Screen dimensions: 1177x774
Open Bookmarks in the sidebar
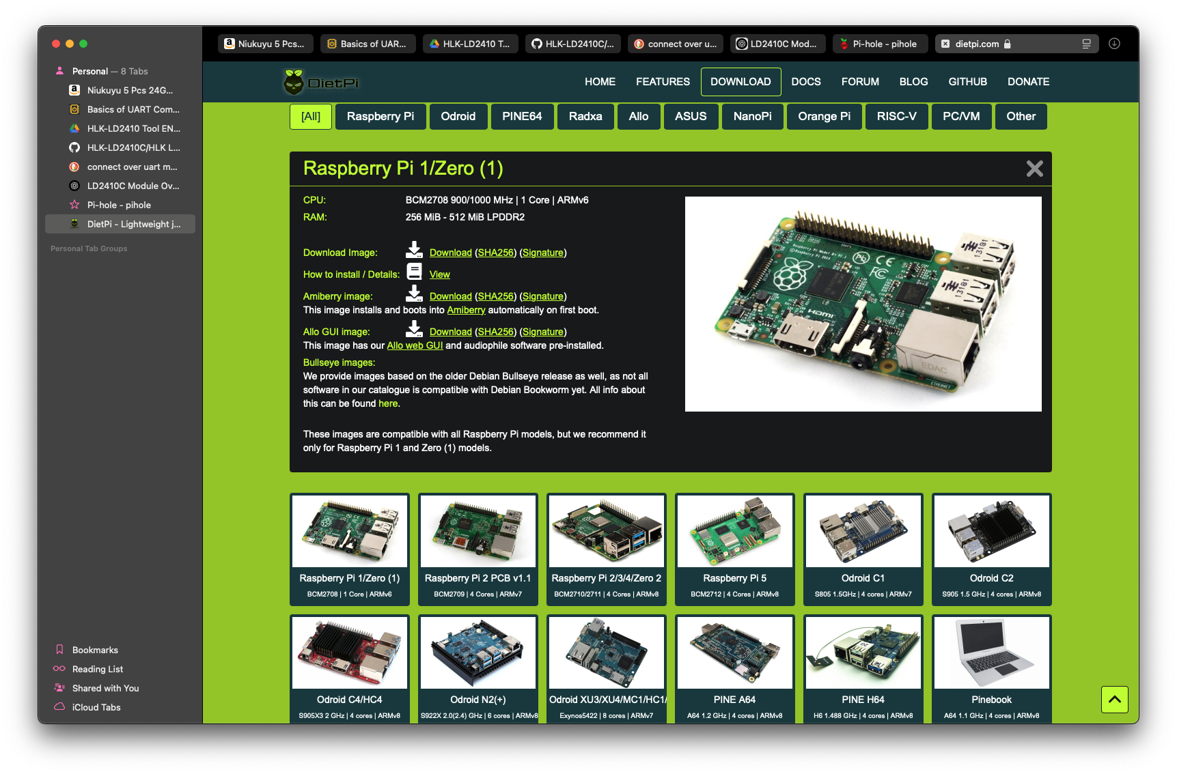click(x=95, y=650)
